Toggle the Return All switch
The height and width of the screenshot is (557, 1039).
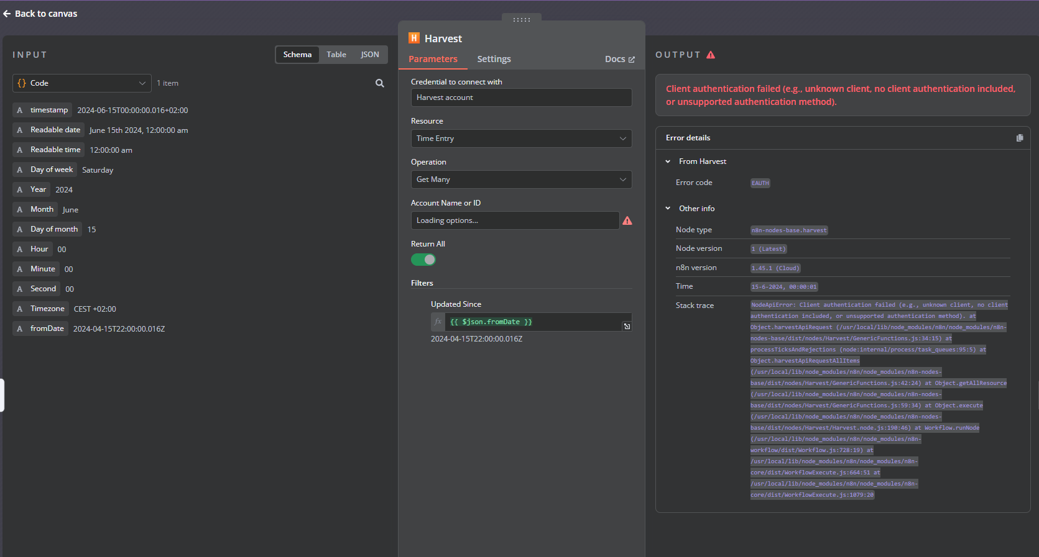pos(423,260)
